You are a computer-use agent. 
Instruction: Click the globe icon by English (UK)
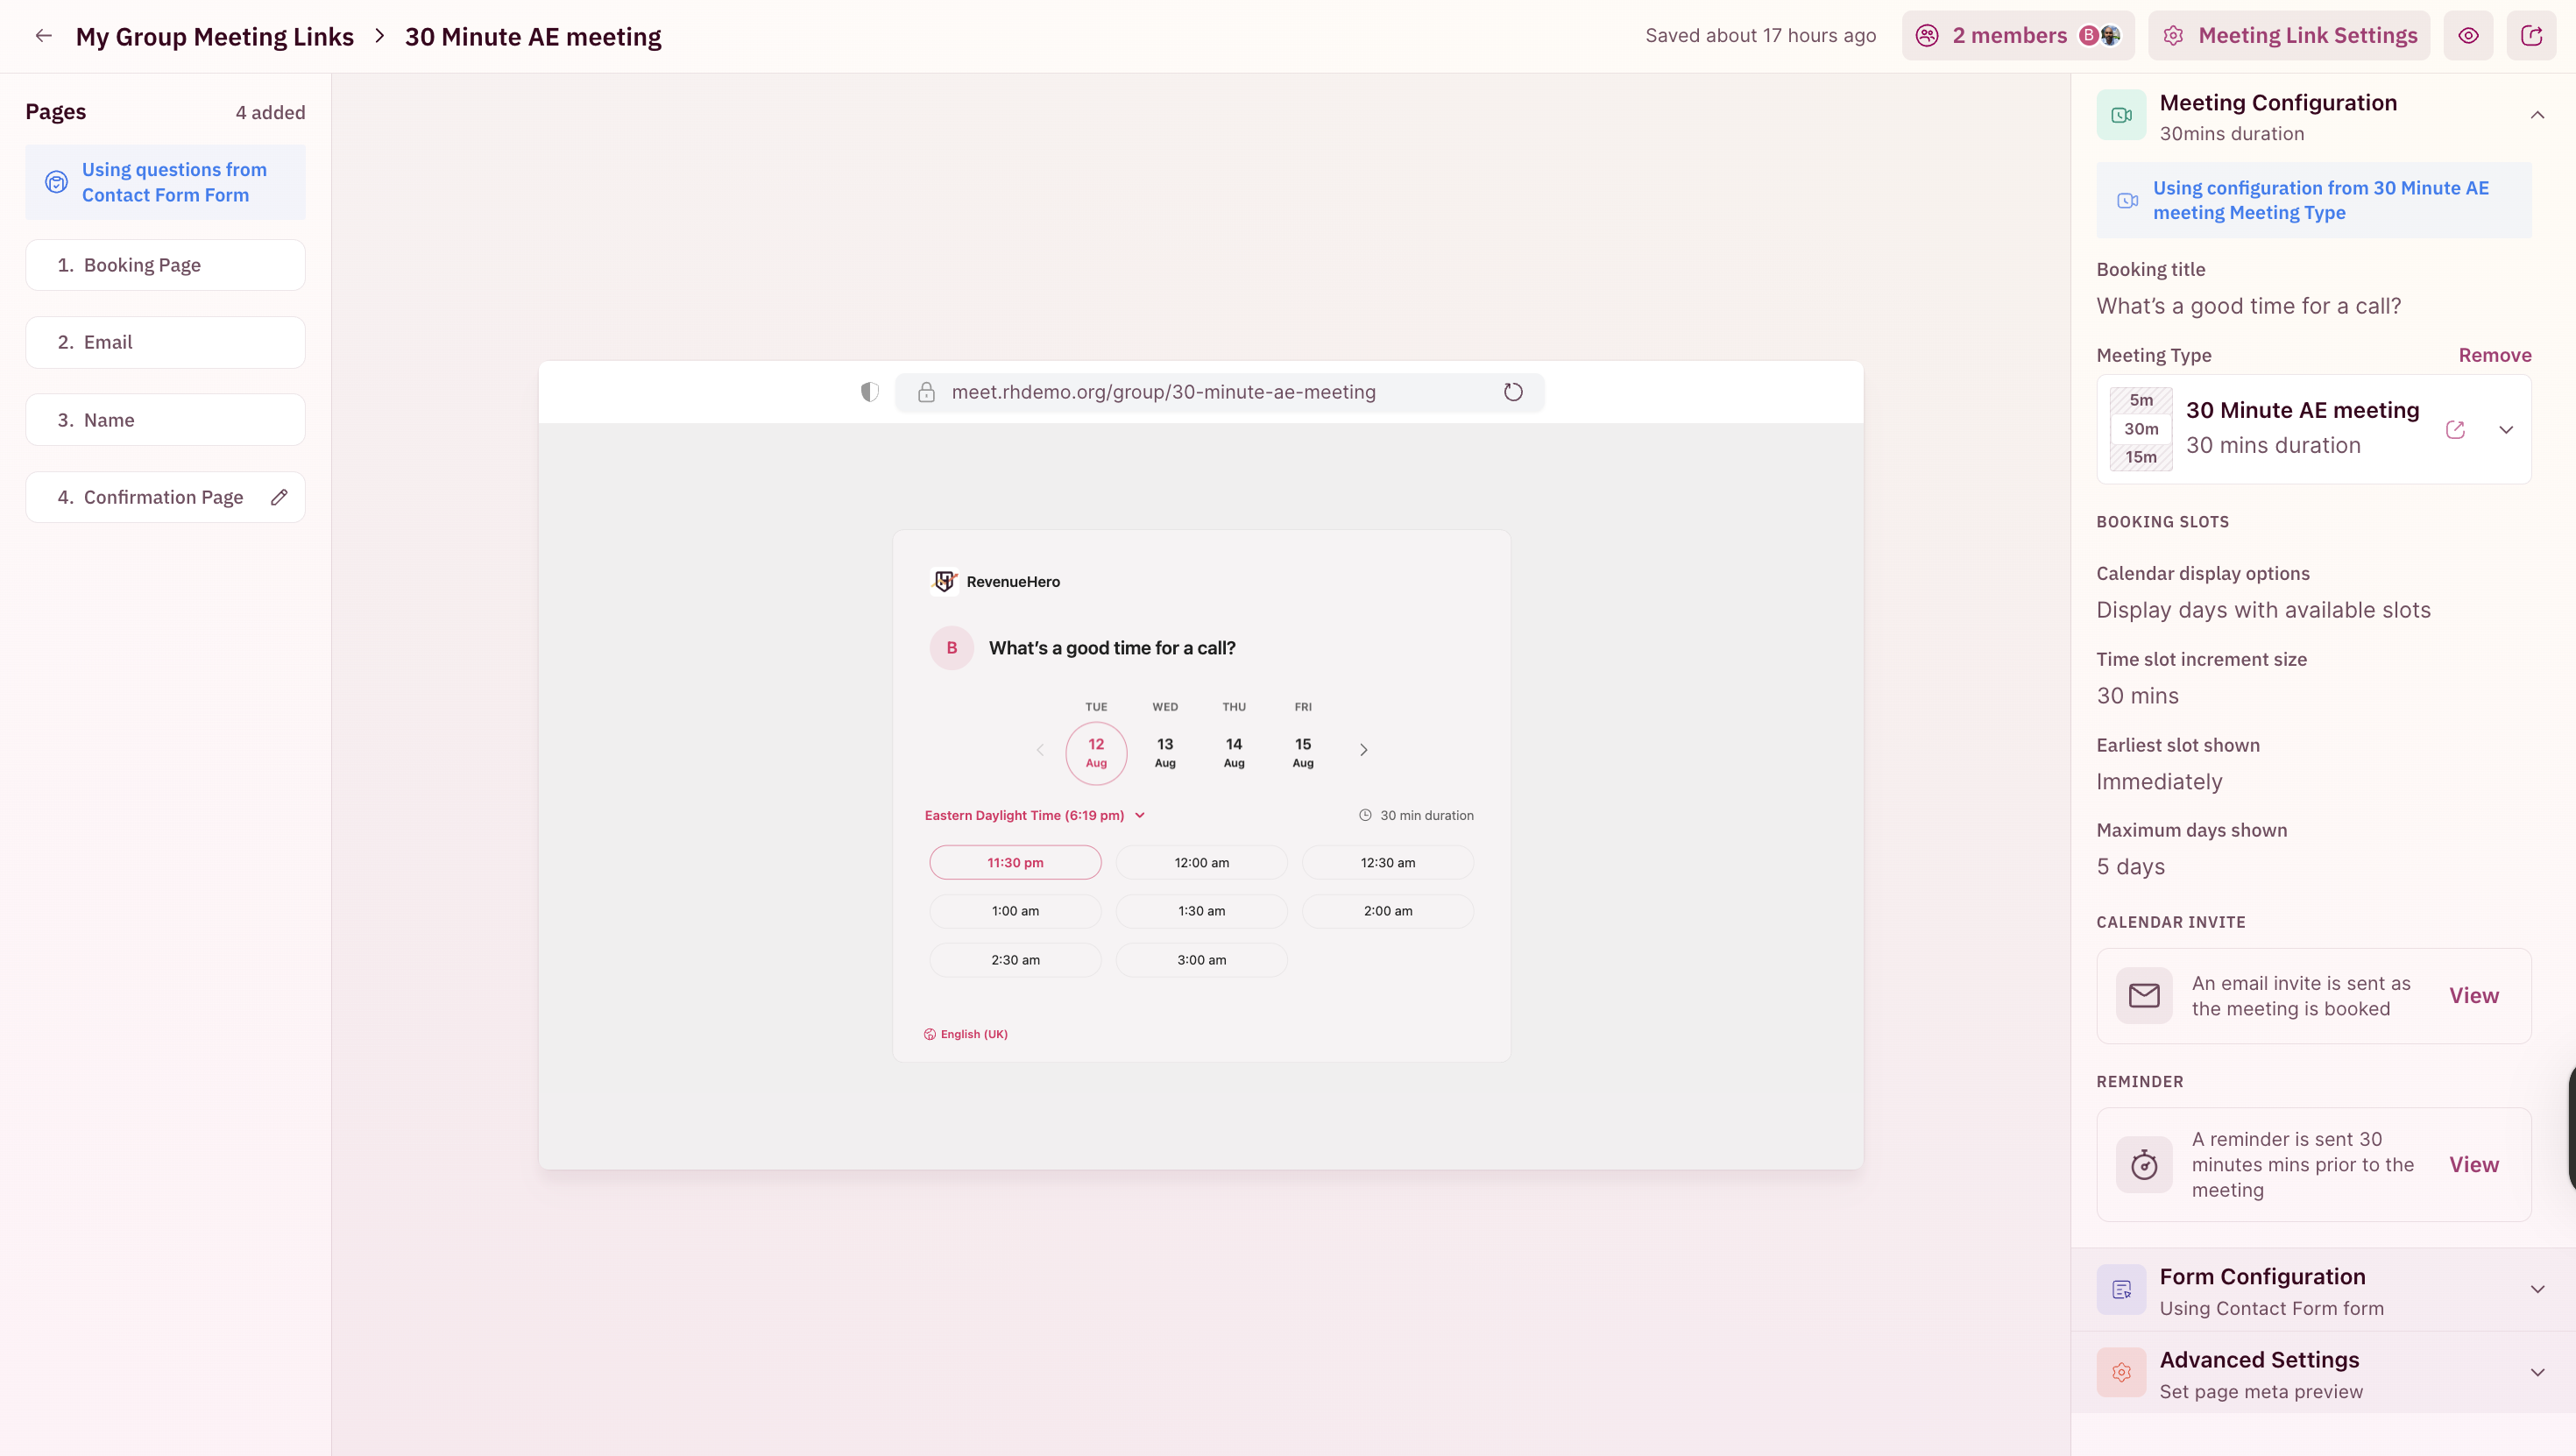930,1034
